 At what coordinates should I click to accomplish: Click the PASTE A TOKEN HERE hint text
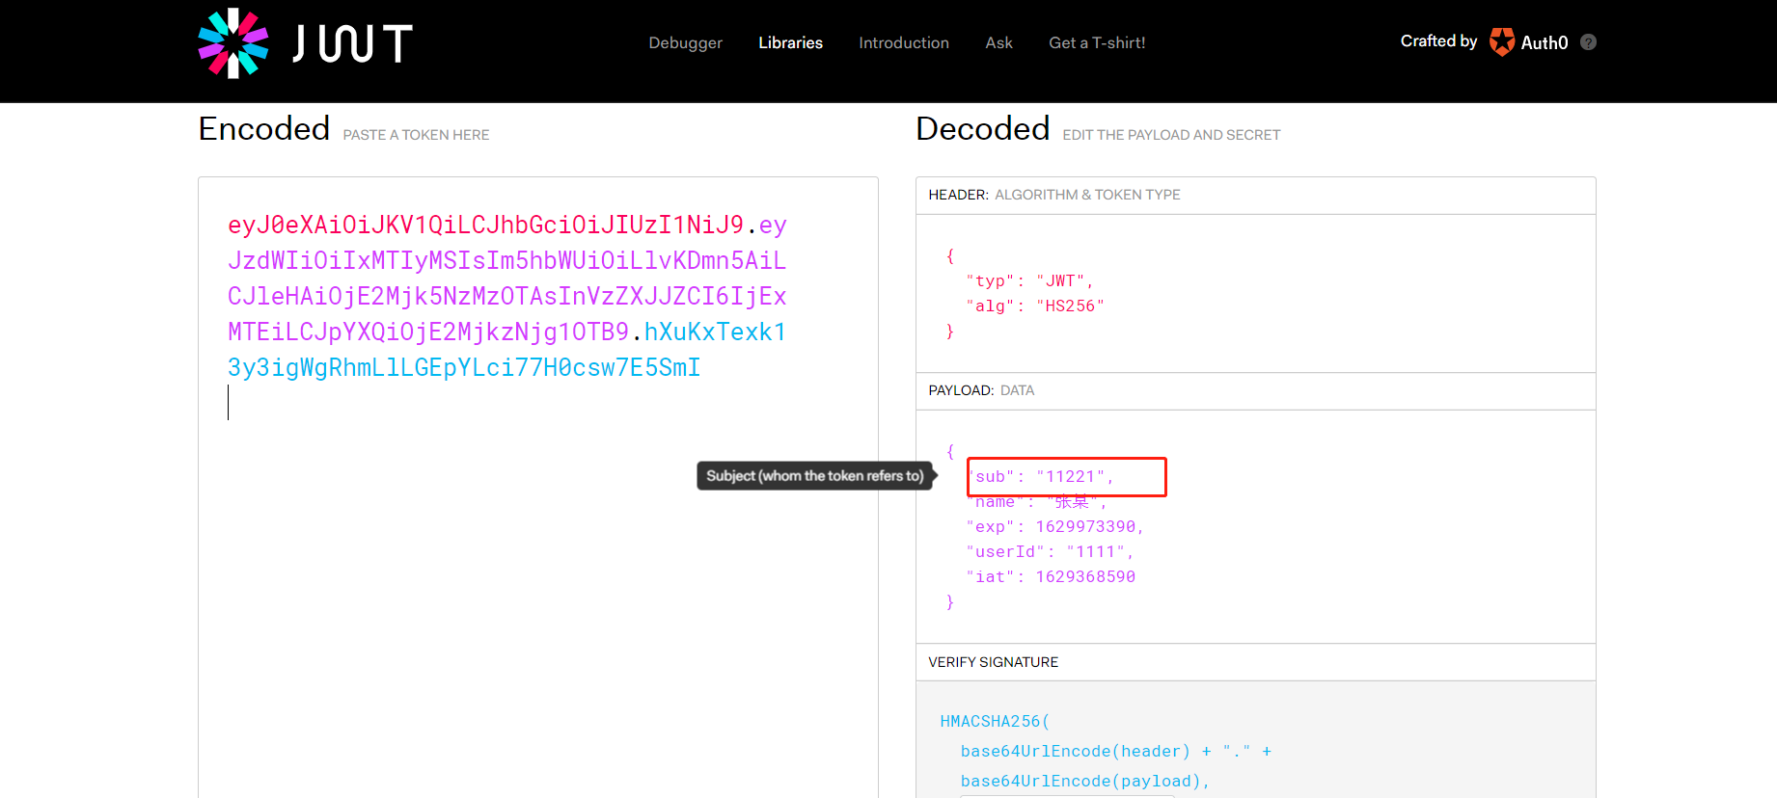coord(416,135)
